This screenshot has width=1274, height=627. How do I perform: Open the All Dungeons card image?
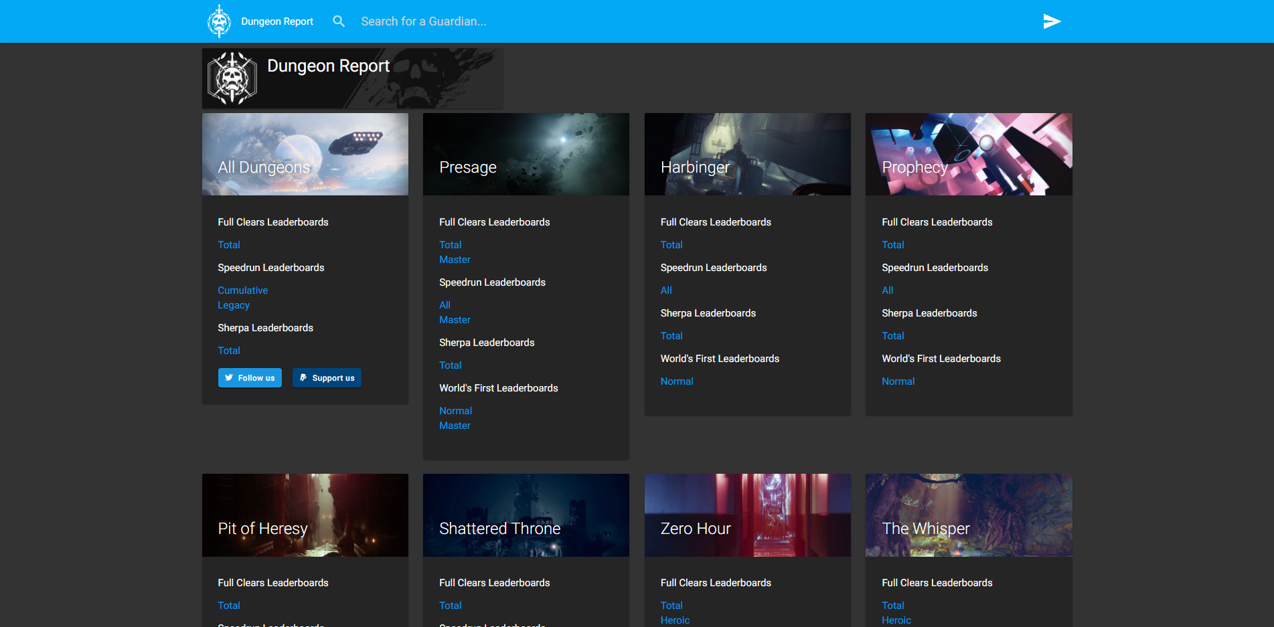click(x=305, y=154)
